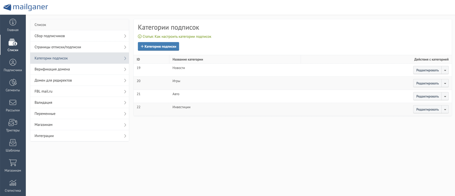Click the Новости category name
The width and height of the screenshot is (455, 196).
click(x=179, y=68)
